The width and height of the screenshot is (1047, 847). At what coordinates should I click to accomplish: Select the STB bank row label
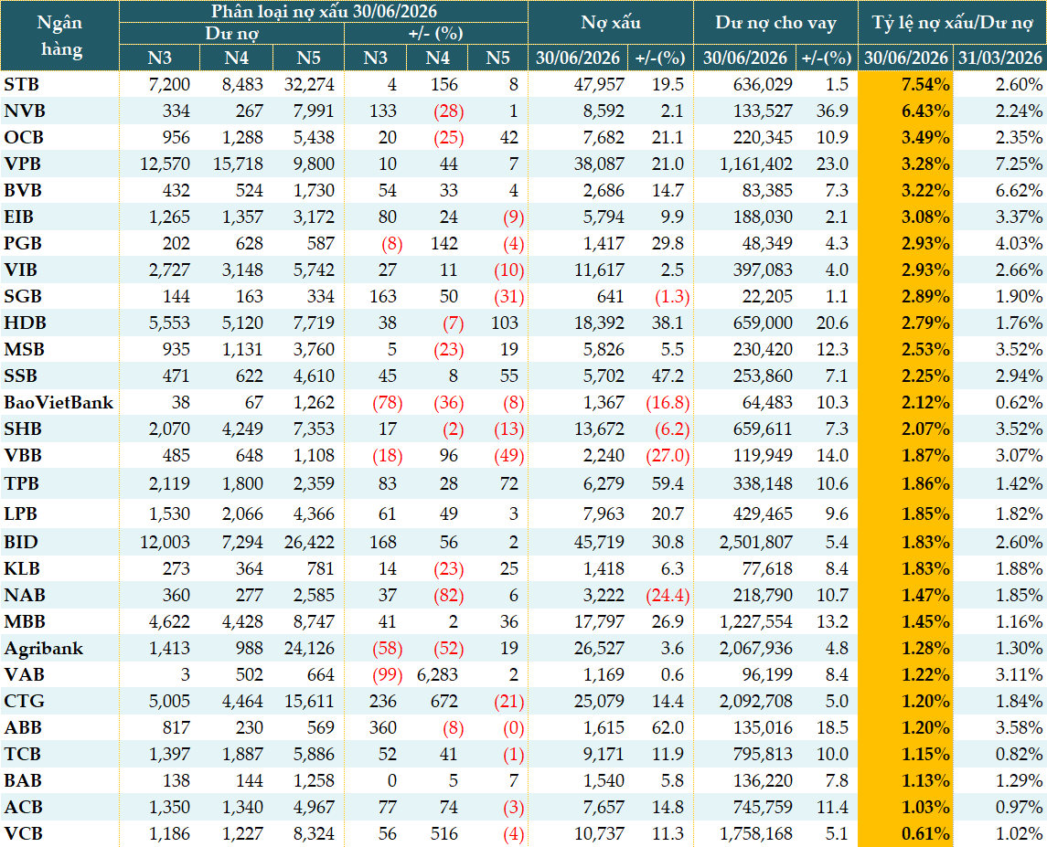22,85
